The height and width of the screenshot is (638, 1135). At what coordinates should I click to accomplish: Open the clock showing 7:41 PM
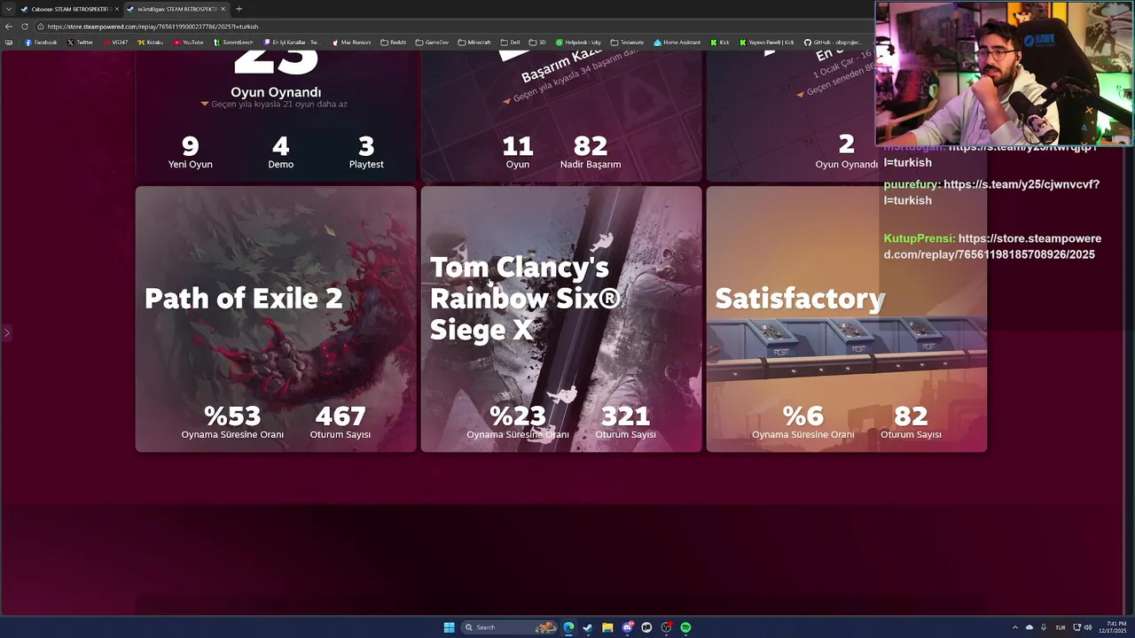click(x=1113, y=627)
